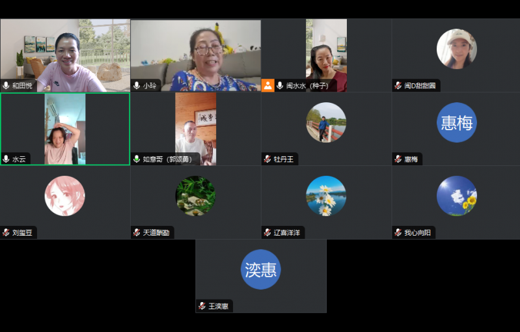Click the 闽水水 (种子) name label

[x=307, y=85]
